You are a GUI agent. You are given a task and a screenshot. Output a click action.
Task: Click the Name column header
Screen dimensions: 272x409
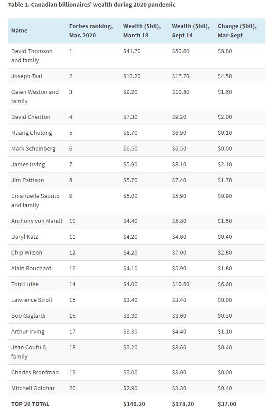point(19,31)
